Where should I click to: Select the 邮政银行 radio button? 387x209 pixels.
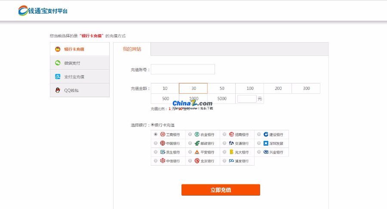(190, 143)
